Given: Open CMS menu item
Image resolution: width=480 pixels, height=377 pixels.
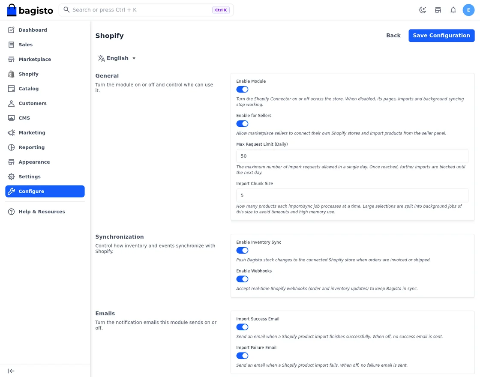Looking at the screenshot, I should 45,118.
